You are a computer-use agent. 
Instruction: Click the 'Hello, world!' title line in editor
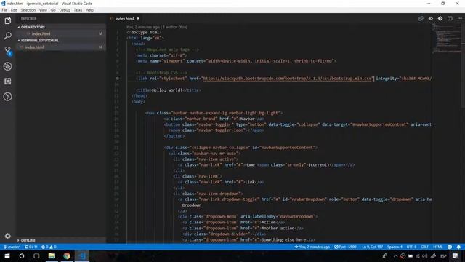(169, 90)
